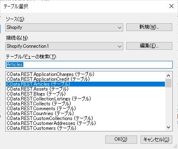The width and height of the screenshot is (178, 149).
Task: Select CData.REST.Countries in the list
Action: tap(85, 113)
